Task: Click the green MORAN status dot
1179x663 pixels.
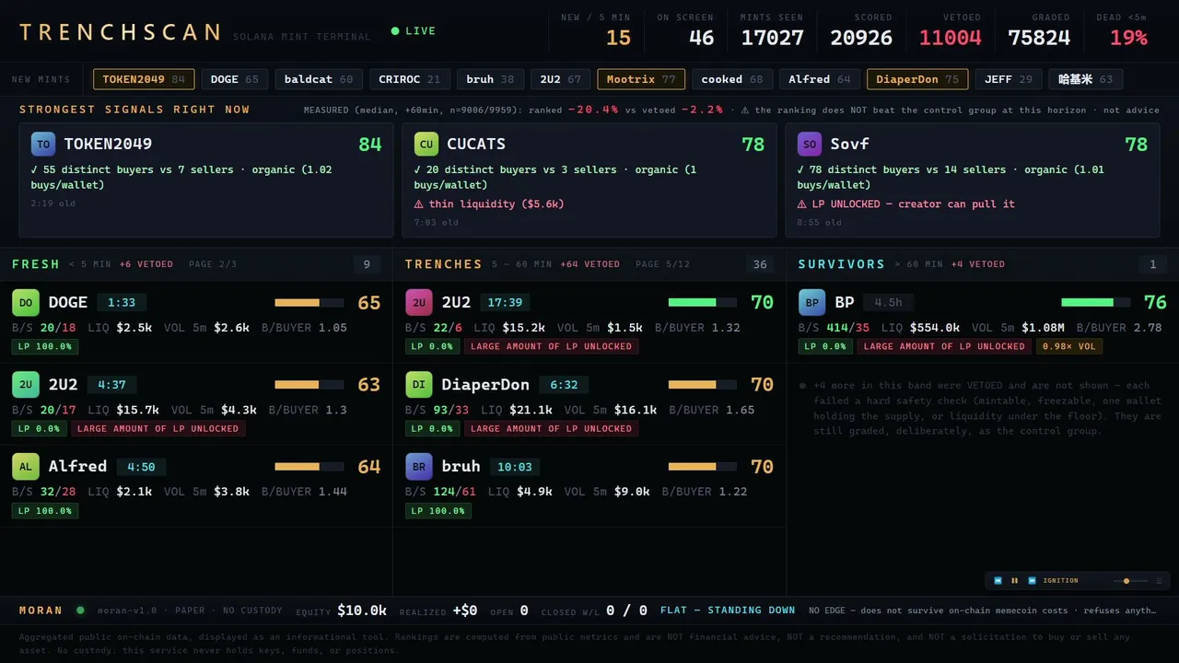Action: [x=80, y=611]
